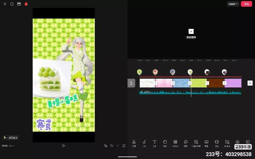Open the aspect ratio frame tool
This screenshot has height=159, width=255.
(217, 144)
